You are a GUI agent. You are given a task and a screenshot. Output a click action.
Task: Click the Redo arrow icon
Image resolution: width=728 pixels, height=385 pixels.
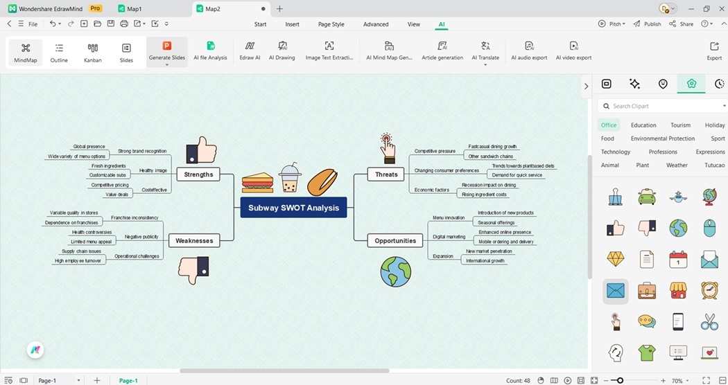click(71, 24)
